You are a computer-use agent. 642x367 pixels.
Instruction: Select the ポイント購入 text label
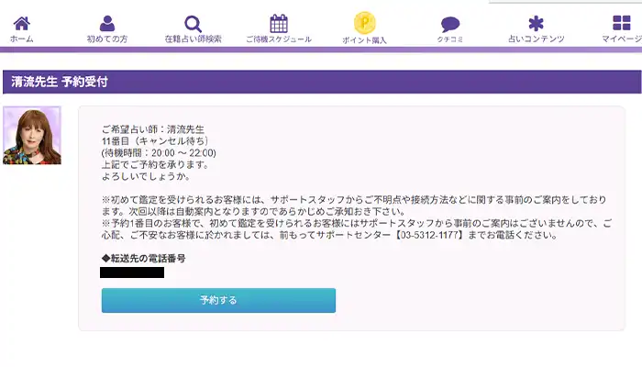click(365, 39)
